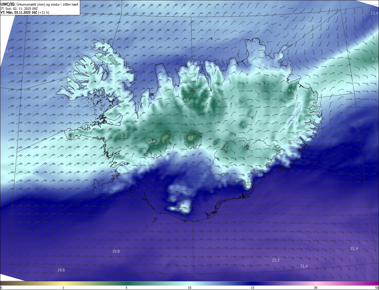Select the 19.6 value label
This screenshot has height=290, width=379.
coord(61,270)
